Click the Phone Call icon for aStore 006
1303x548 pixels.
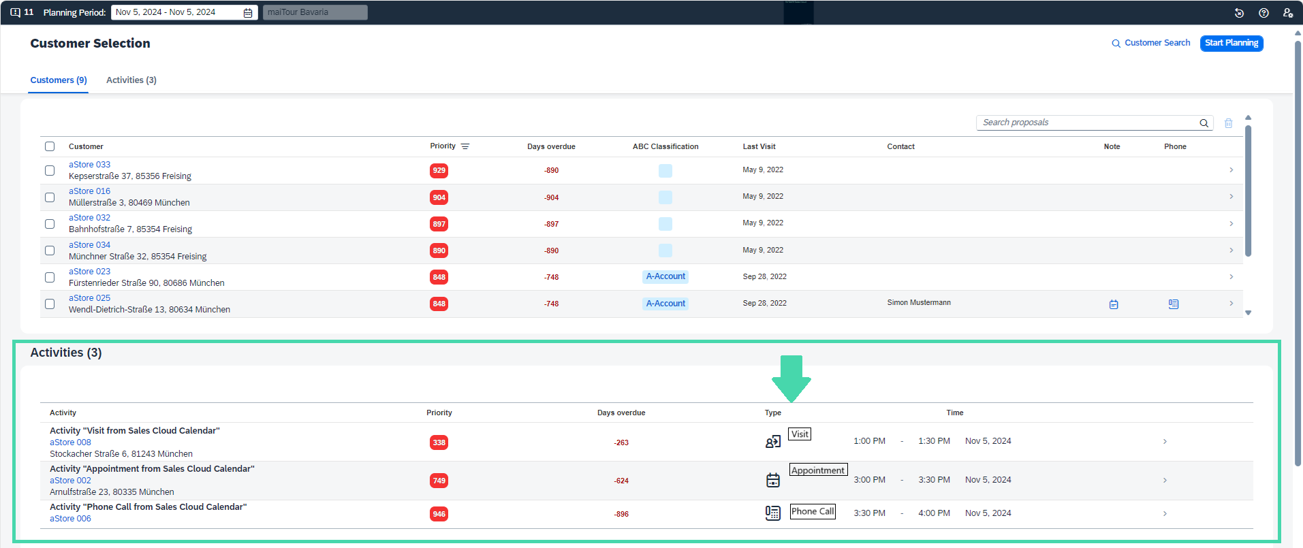point(773,513)
